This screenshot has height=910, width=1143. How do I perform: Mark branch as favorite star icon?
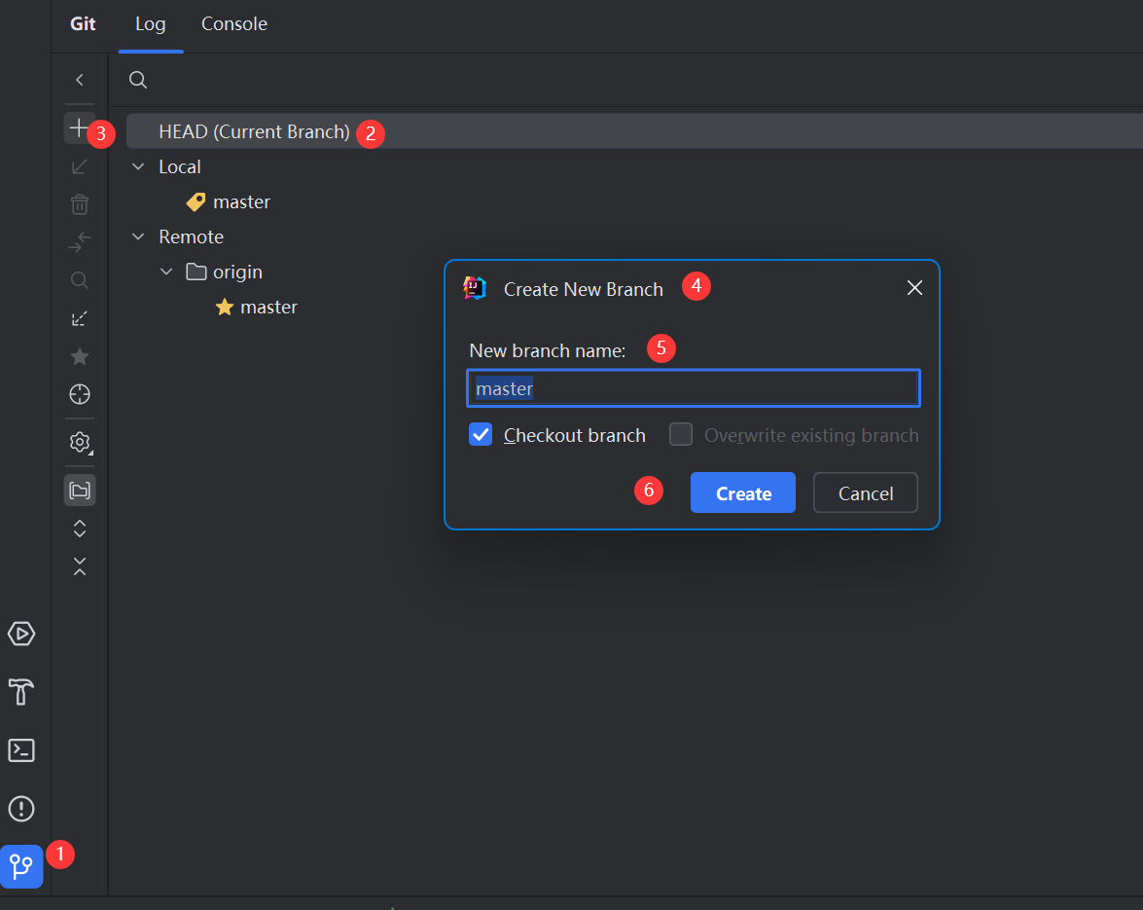click(80, 356)
